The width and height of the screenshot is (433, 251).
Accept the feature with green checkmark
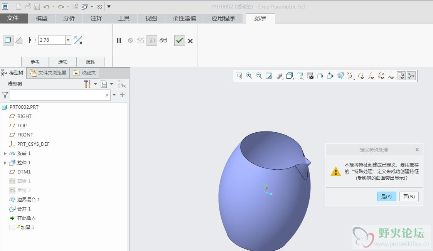180,40
